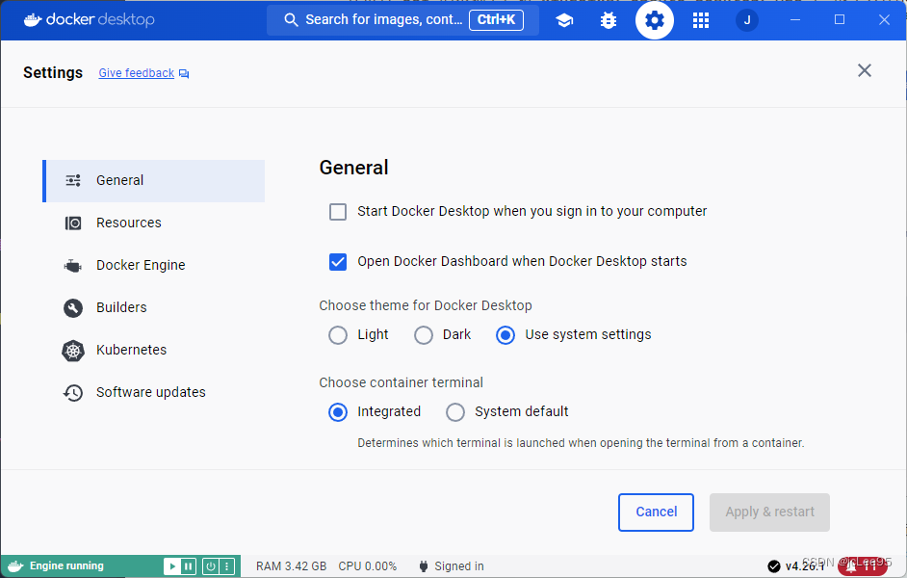
Task: Select the Light theme radio button
Action: (338, 335)
